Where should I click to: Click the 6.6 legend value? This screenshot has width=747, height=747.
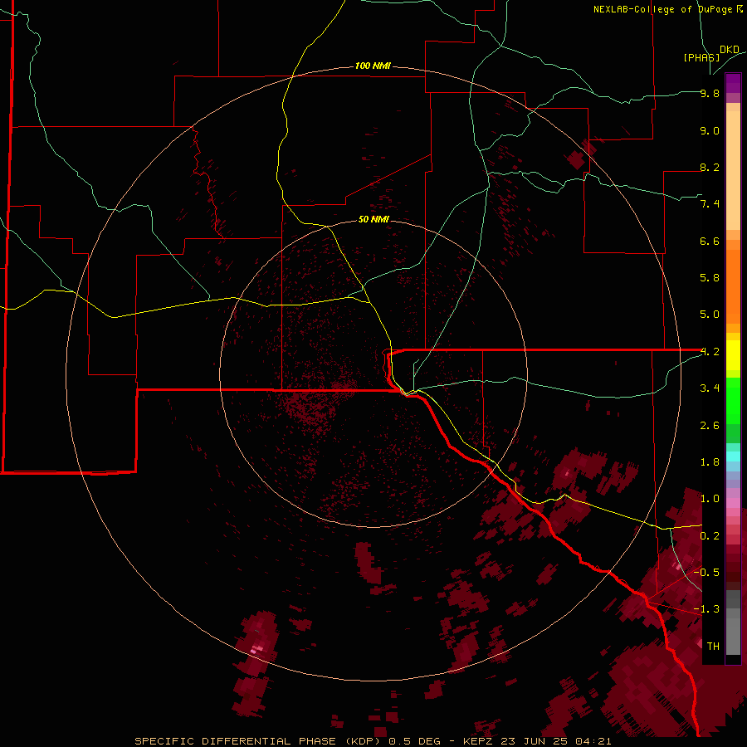pyautogui.click(x=710, y=241)
